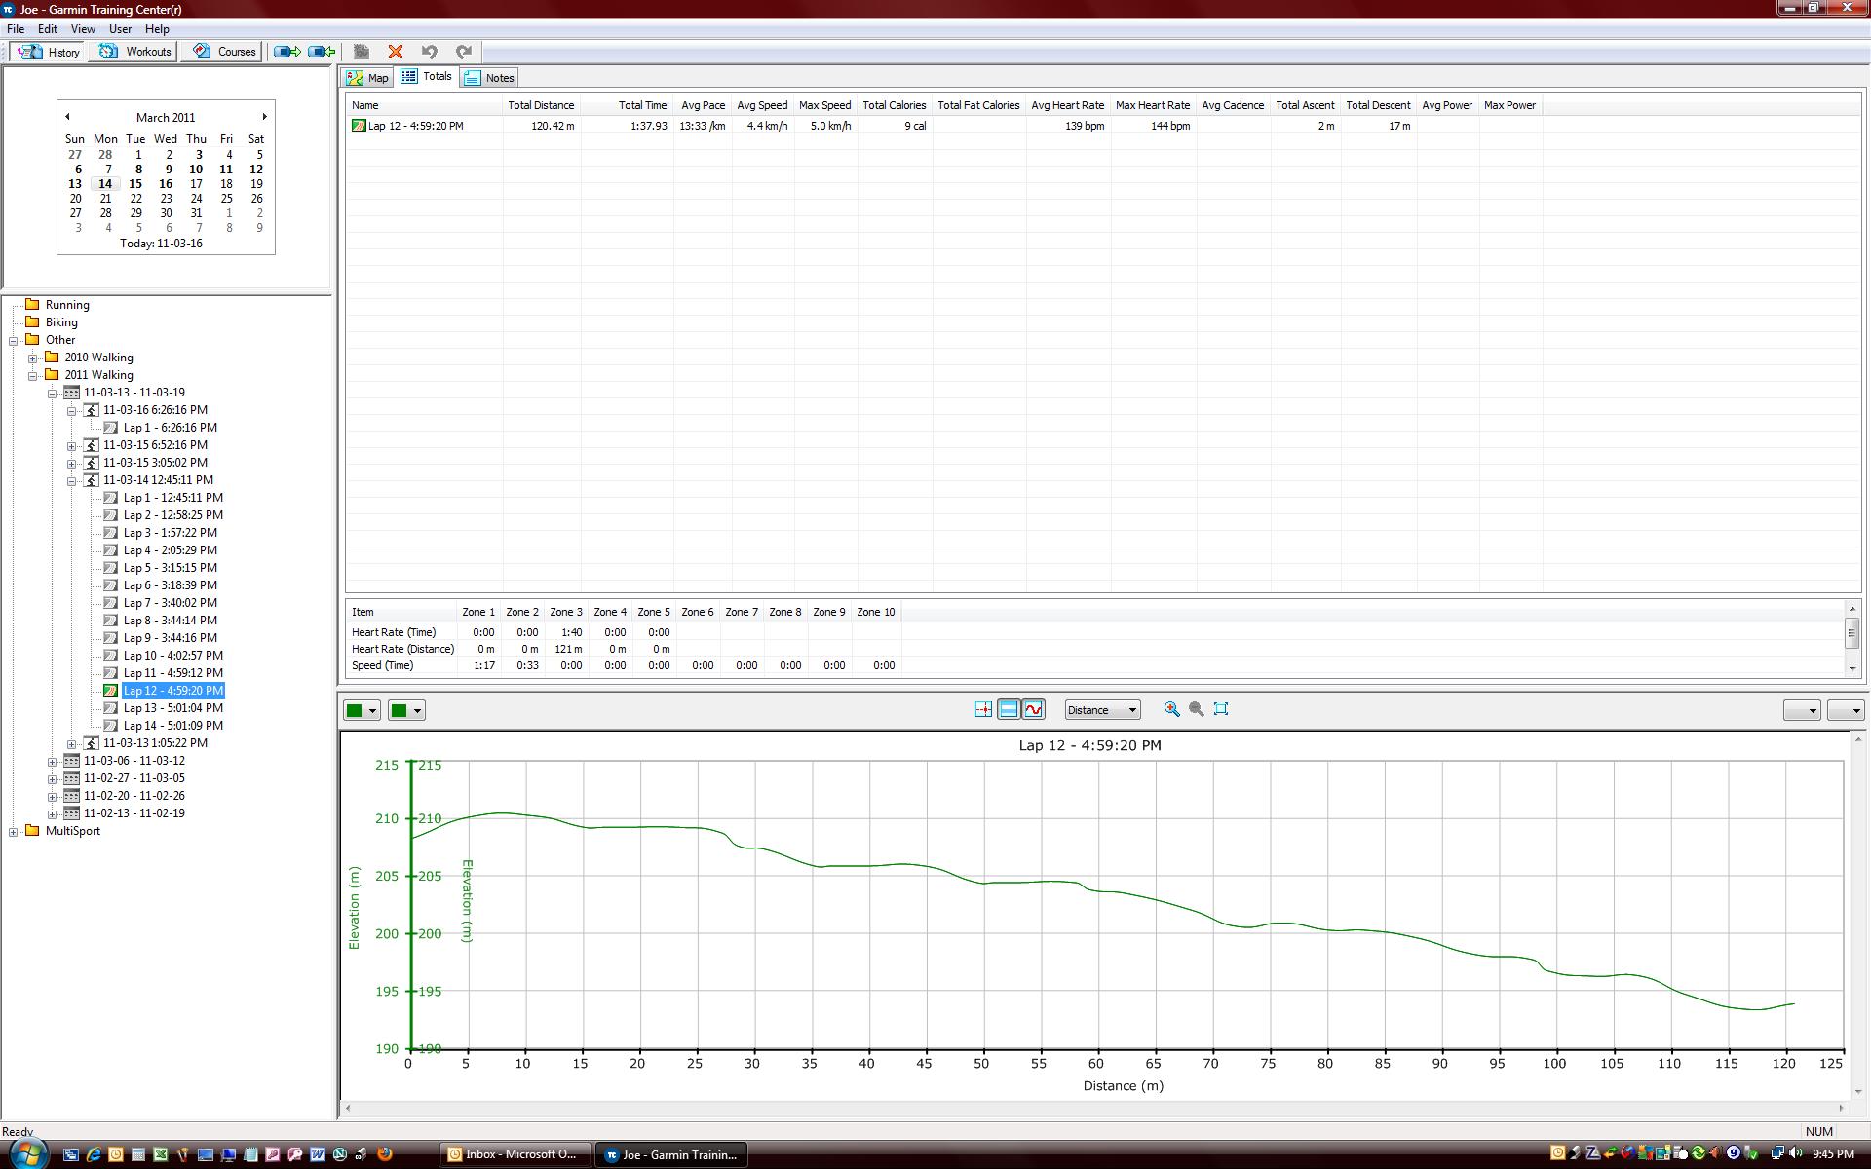
Task: Click the Receive from Device toolbar icon
Action: point(322,52)
